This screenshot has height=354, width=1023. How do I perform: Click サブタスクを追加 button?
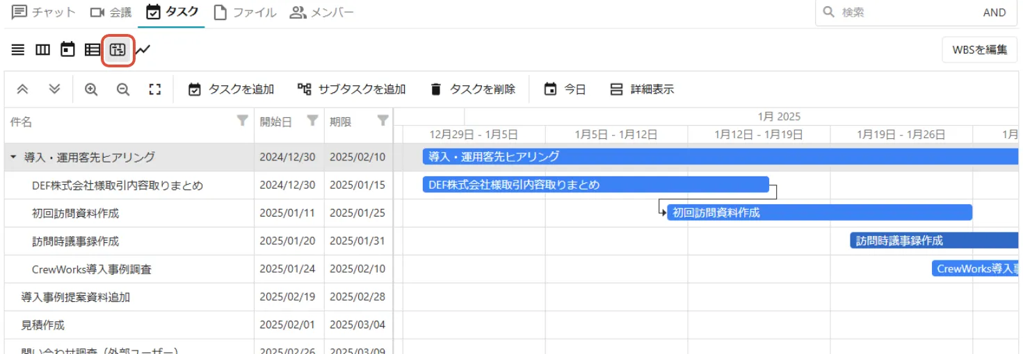pos(352,89)
